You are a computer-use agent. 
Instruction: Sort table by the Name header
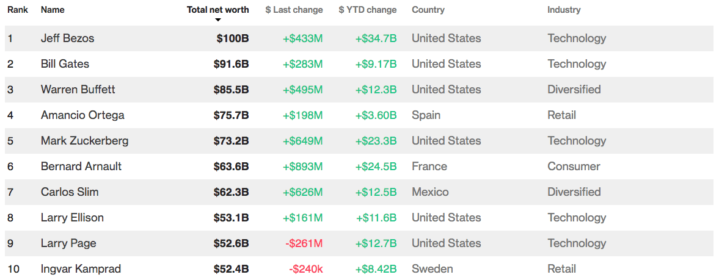(53, 10)
